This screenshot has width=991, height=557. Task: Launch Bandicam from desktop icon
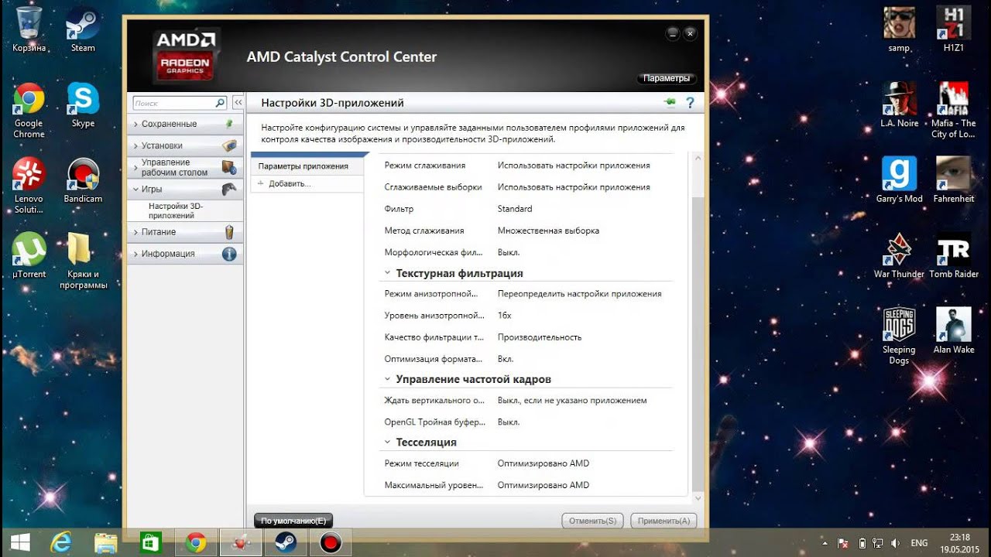[83, 180]
